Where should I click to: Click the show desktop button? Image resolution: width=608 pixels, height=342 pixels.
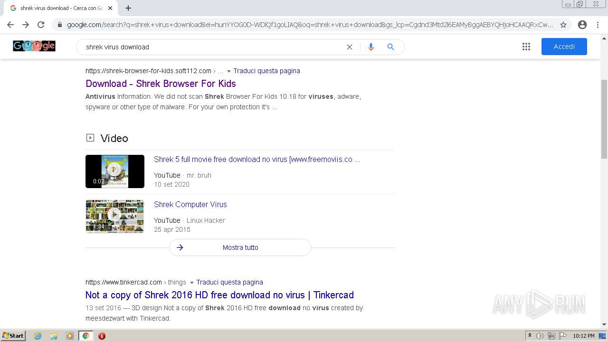coord(603,336)
